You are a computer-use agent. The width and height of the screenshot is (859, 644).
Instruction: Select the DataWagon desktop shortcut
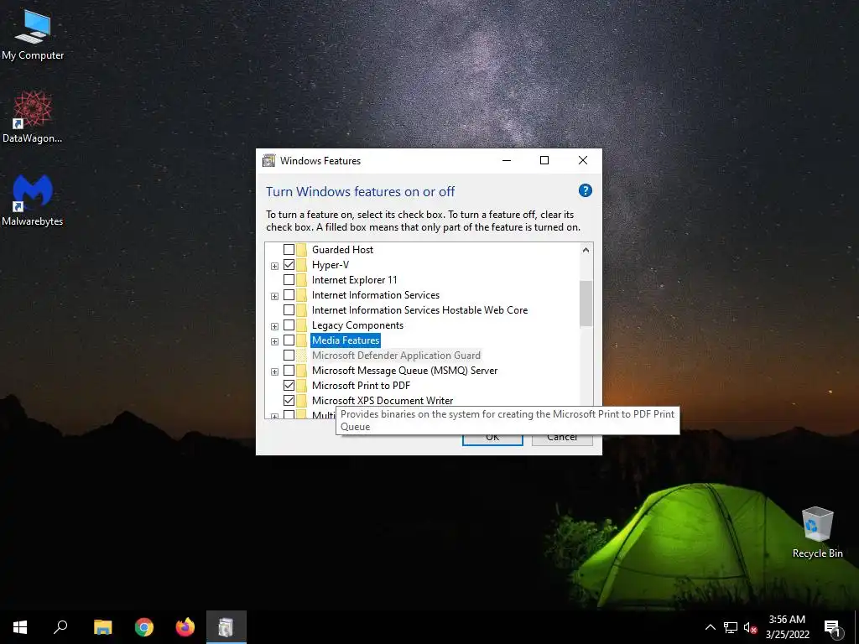(33, 116)
